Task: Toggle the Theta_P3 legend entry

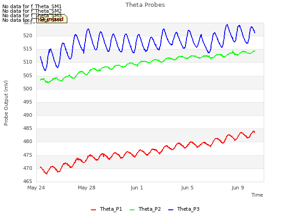Action: pyautogui.click(x=184, y=209)
